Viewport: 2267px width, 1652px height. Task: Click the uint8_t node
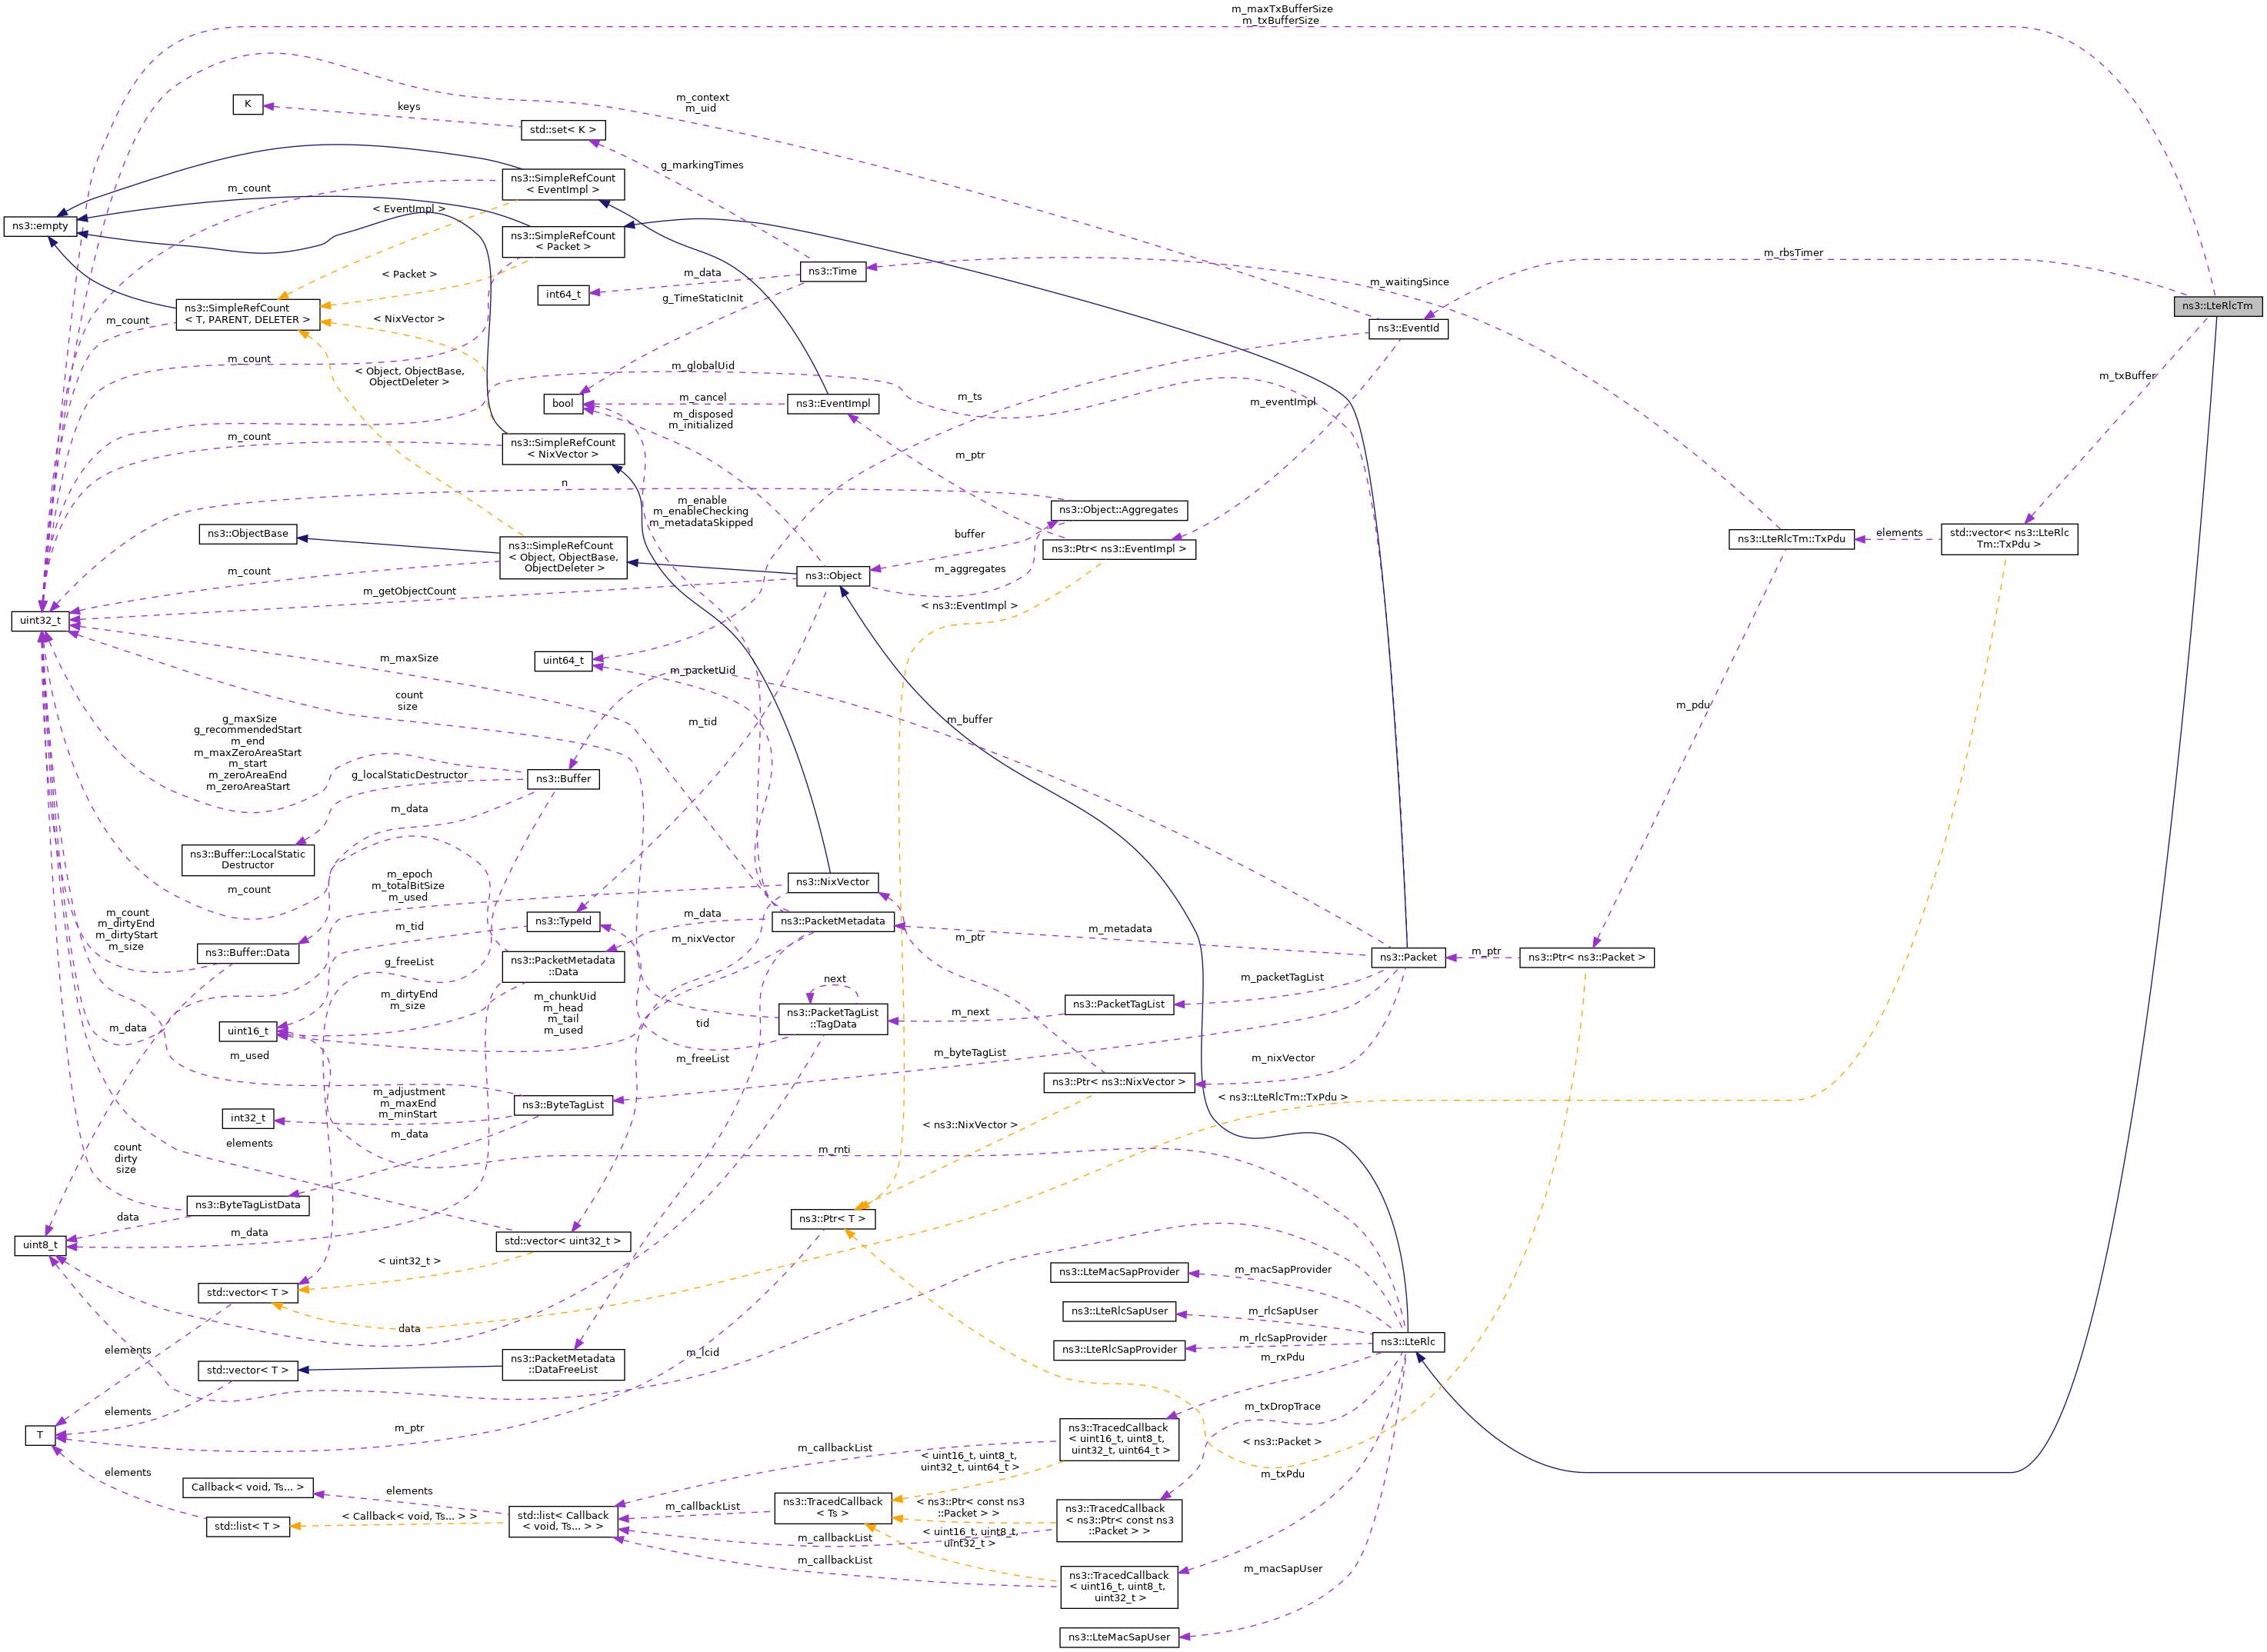coord(40,1245)
